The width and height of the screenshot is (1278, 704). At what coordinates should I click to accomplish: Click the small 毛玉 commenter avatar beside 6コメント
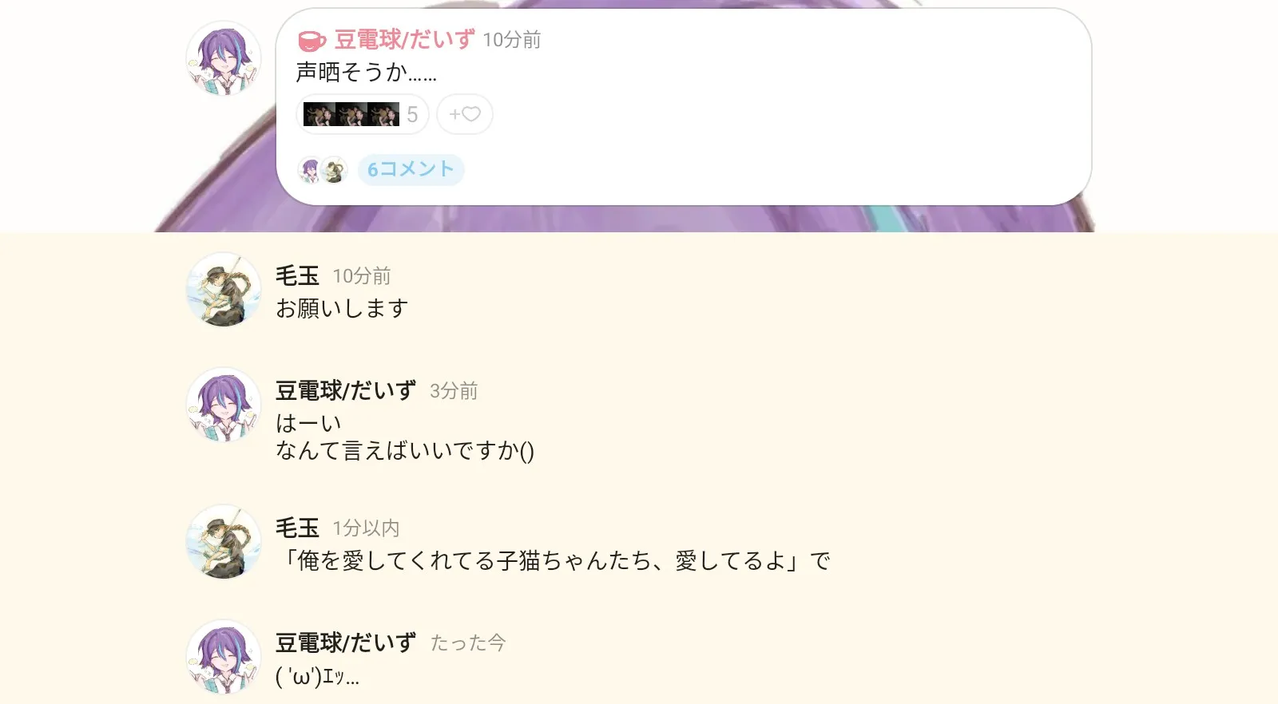tap(334, 170)
